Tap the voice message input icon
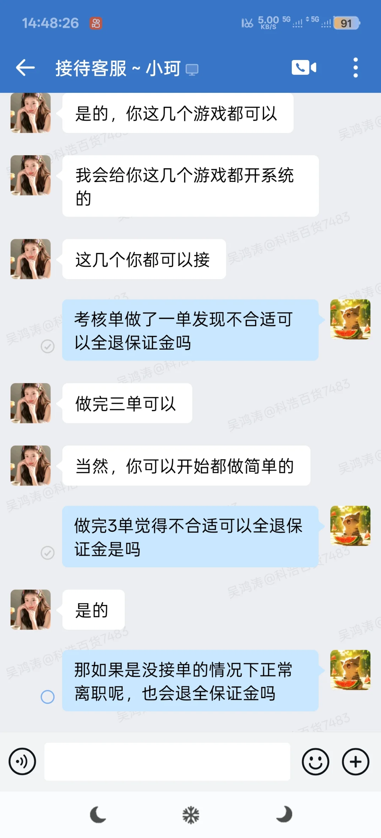 (x=22, y=761)
